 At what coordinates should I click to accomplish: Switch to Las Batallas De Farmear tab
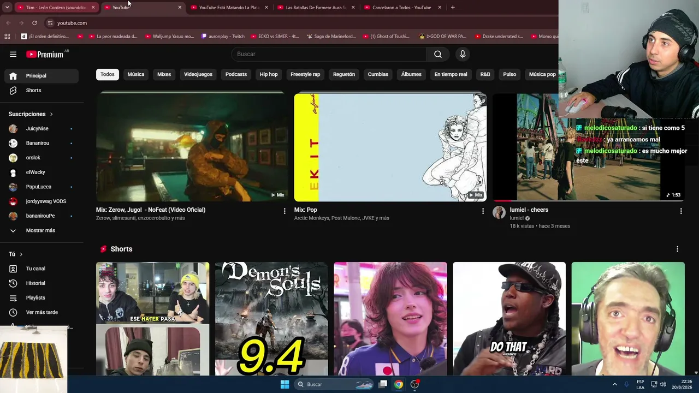(x=316, y=8)
